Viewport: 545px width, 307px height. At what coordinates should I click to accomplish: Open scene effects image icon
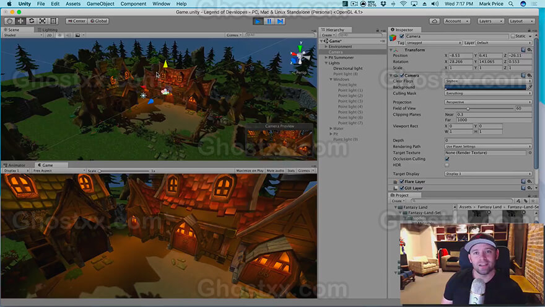pyautogui.click(x=77, y=35)
